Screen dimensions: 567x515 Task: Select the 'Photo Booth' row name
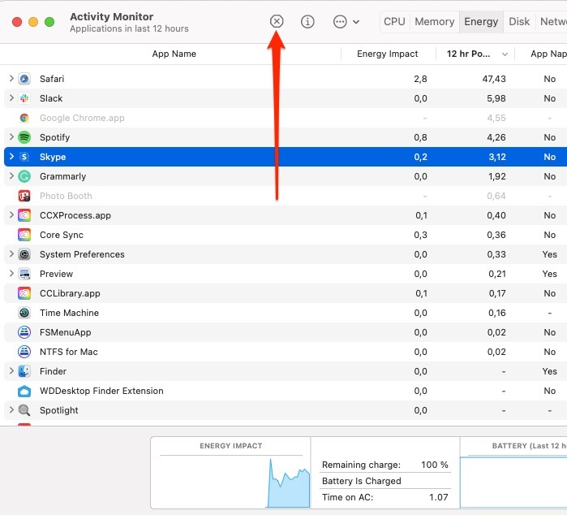point(66,196)
